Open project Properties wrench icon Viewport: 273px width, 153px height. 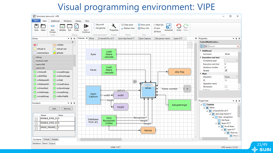114,26
